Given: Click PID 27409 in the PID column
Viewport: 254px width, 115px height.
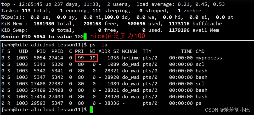Looking at the screenshot, I should [38, 90].
